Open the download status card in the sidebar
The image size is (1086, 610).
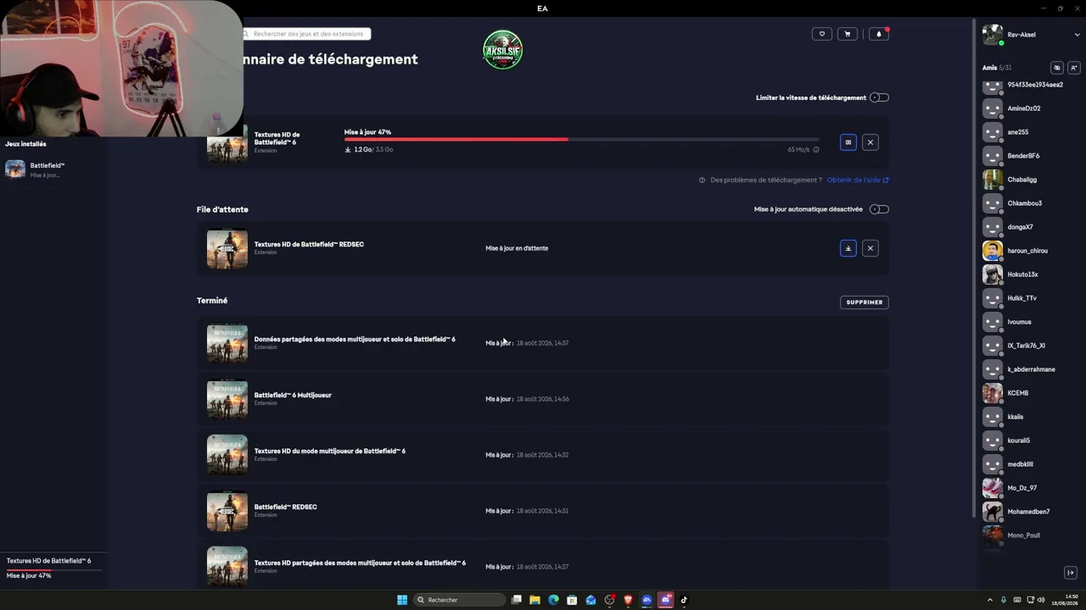coord(53,568)
